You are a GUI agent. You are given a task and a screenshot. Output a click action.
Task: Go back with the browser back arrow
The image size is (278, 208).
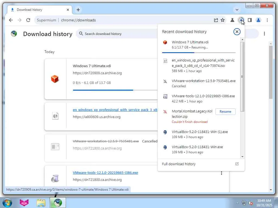11,20
